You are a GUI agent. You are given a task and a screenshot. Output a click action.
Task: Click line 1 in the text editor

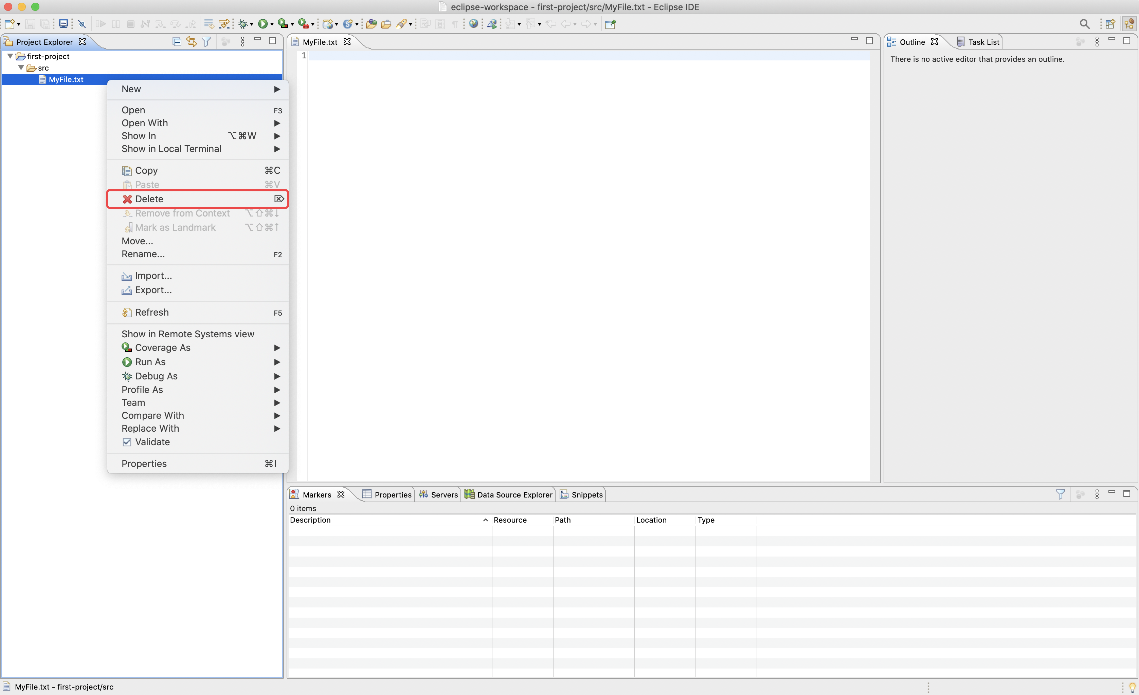589,55
